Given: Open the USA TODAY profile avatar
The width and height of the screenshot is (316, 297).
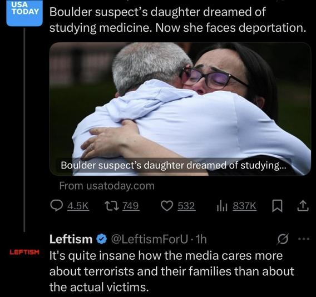Looking at the screenshot, I should coord(24,13).
